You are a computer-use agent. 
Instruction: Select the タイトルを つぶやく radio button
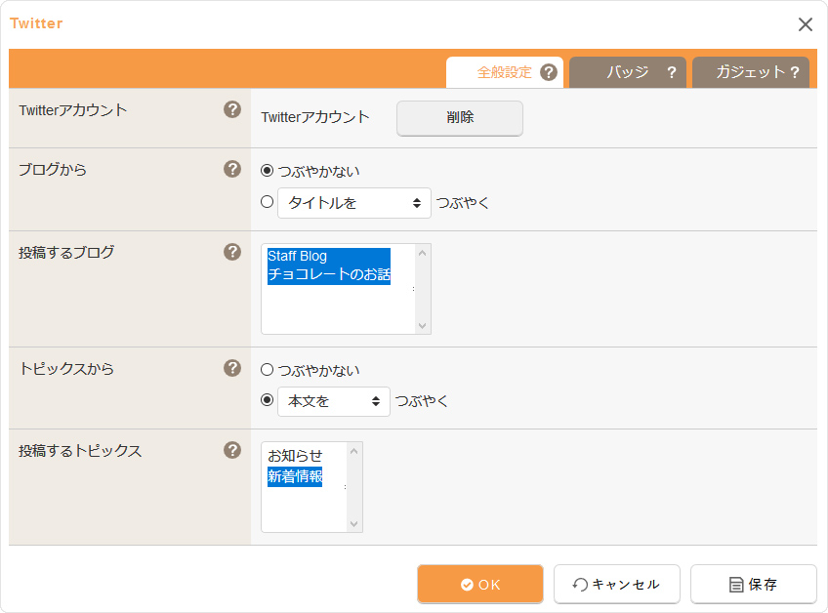pyautogui.click(x=268, y=202)
